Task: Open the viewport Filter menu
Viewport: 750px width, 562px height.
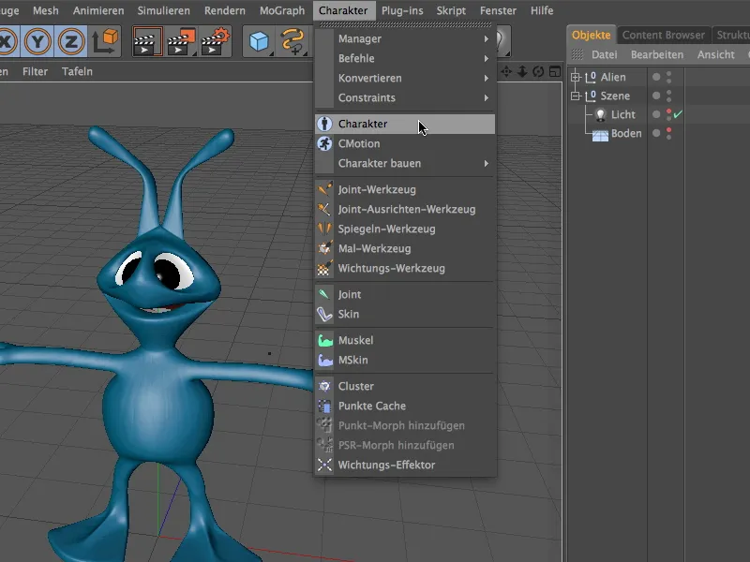Action: pos(36,72)
